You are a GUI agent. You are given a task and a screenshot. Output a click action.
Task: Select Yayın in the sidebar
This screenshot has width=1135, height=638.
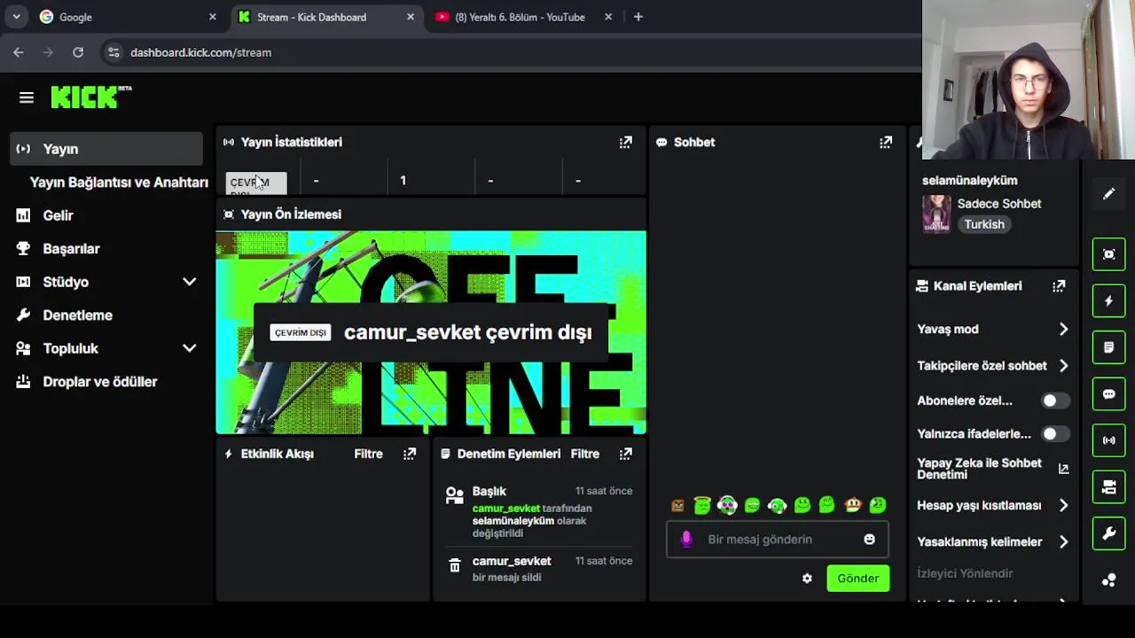click(x=106, y=149)
